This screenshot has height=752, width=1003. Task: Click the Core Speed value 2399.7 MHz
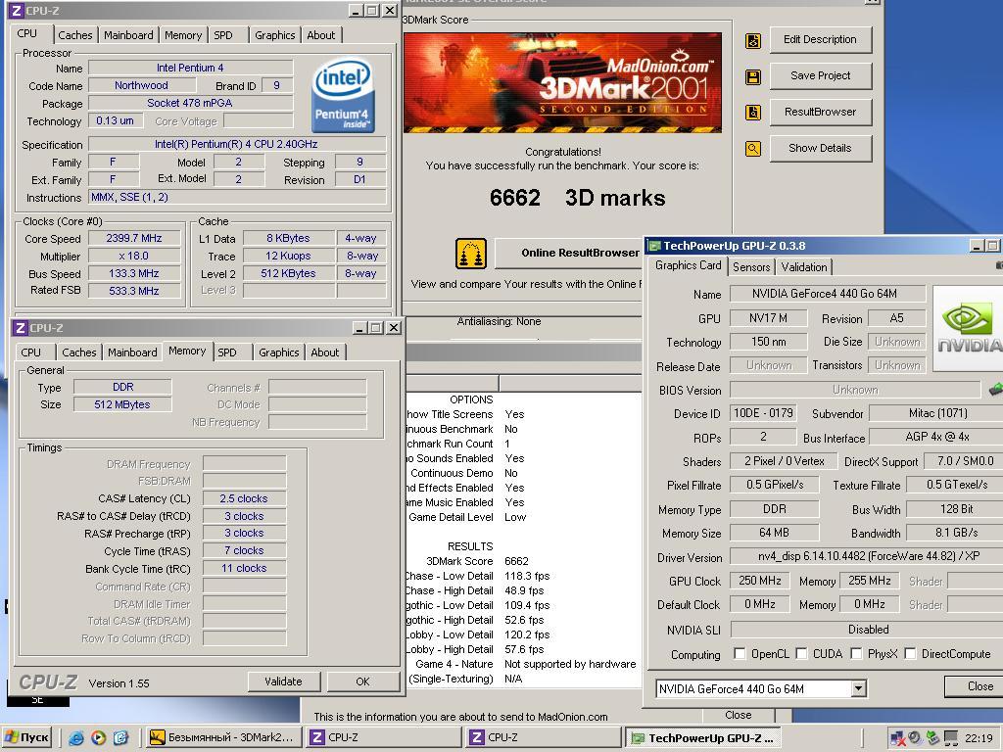click(134, 238)
